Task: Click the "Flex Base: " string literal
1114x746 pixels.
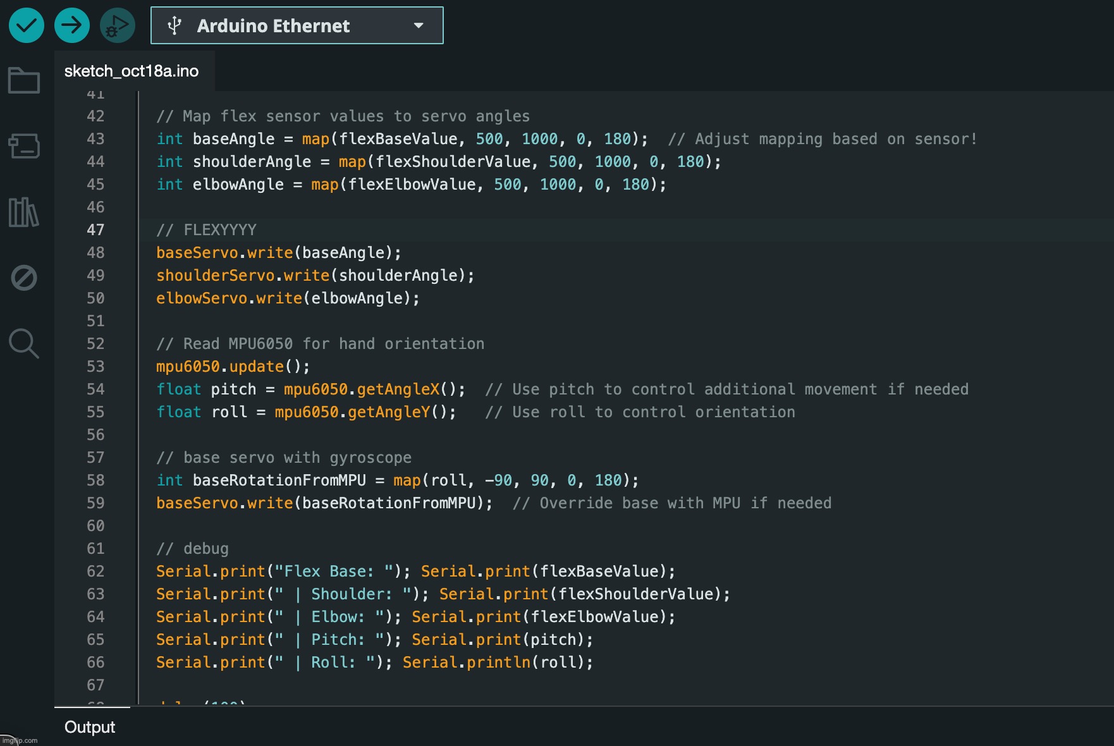Action: (x=334, y=572)
